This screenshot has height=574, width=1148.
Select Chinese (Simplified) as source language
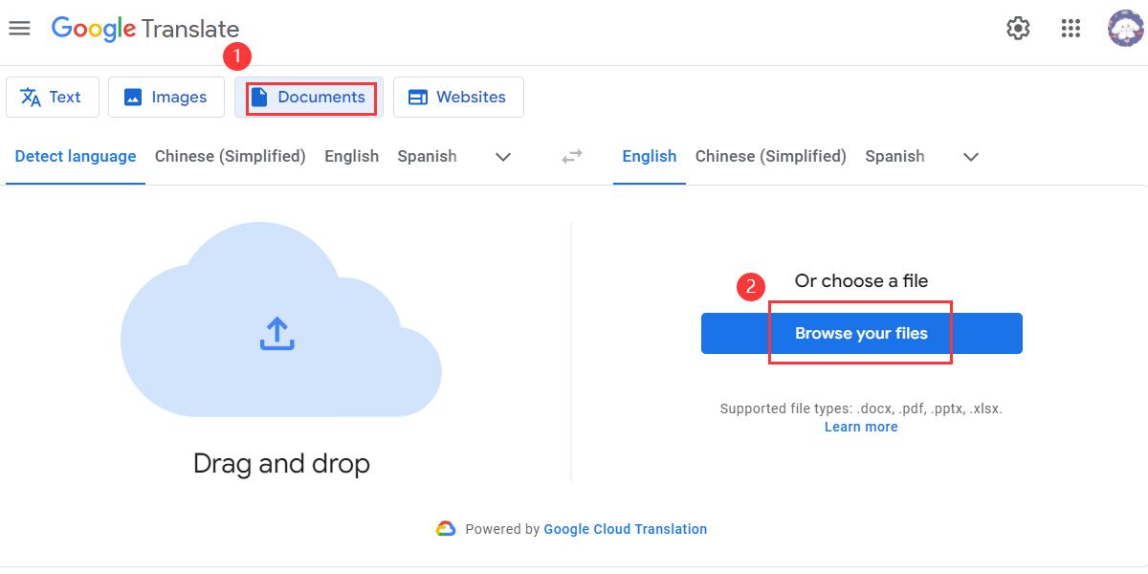coord(230,156)
